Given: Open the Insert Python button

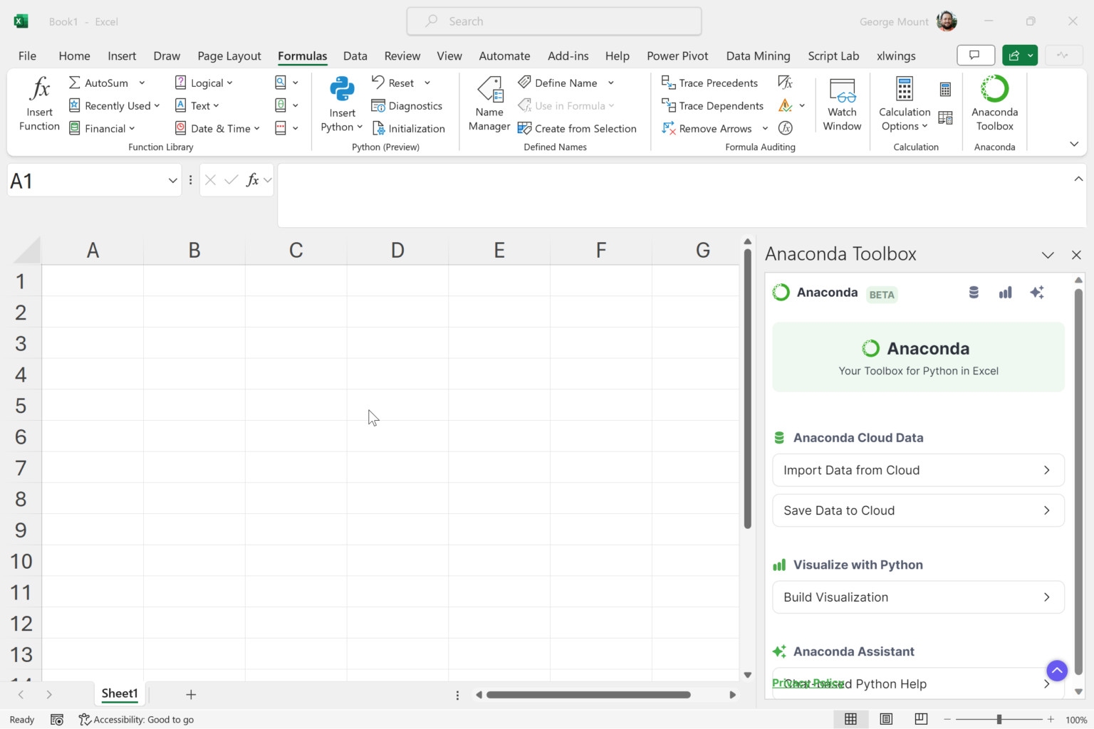Looking at the screenshot, I should (x=342, y=105).
